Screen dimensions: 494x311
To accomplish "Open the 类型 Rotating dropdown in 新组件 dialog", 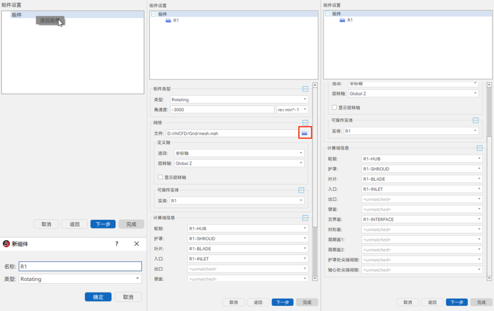I will click(x=137, y=279).
